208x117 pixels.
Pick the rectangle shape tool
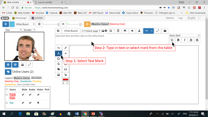[x=58, y=59]
